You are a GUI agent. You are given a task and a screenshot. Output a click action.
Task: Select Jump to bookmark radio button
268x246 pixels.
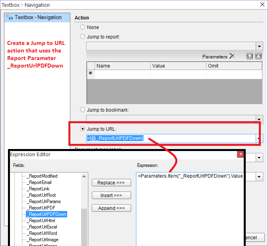pos(82,110)
